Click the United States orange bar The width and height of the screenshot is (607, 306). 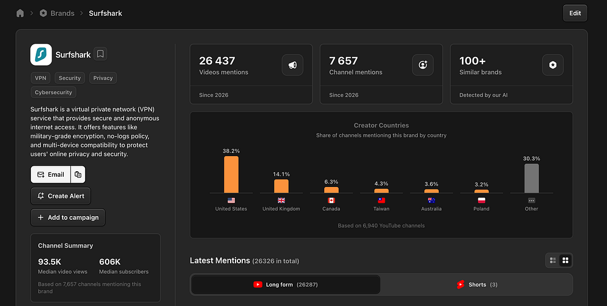click(x=231, y=174)
